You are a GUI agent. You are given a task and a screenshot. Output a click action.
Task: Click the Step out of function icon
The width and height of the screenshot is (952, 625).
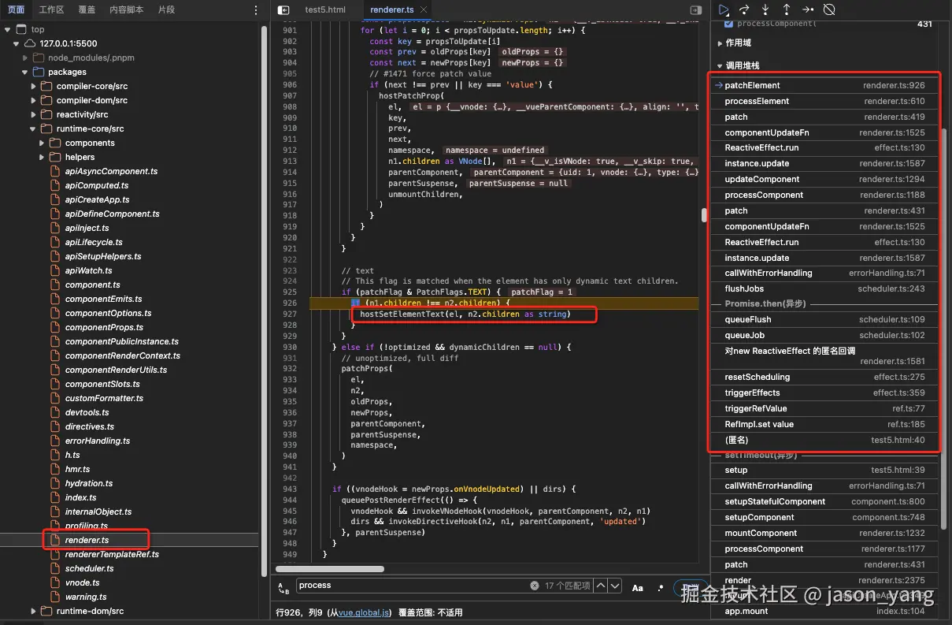click(786, 9)
